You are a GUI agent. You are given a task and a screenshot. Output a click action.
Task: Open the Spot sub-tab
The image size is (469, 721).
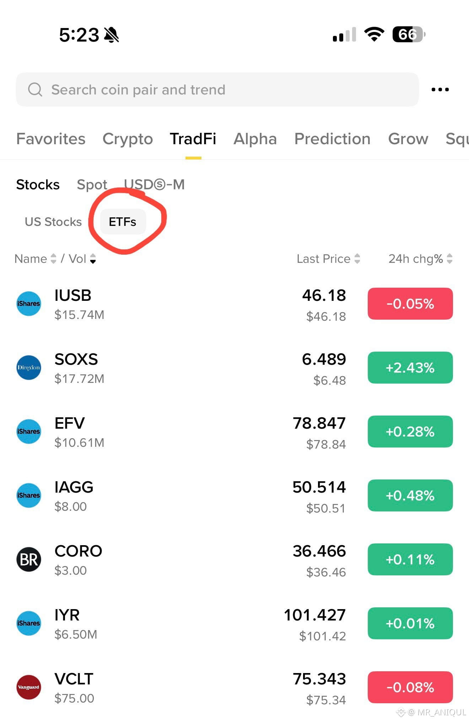92,185
